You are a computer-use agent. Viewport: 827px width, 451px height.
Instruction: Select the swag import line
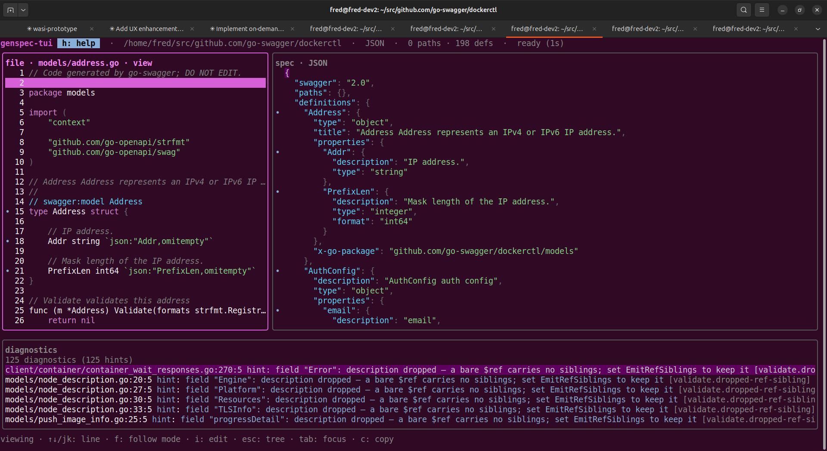coord(114,152)
